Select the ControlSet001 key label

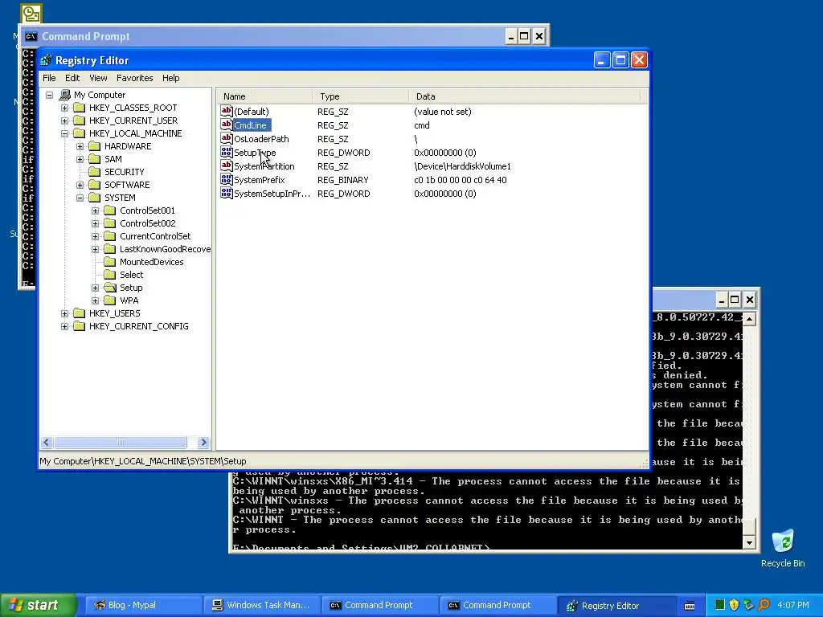point(148,210)
